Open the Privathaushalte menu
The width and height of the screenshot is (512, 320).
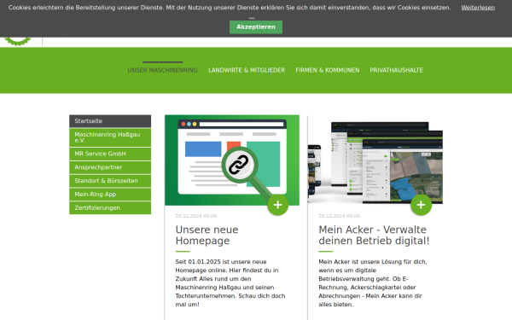click(397, 70)
